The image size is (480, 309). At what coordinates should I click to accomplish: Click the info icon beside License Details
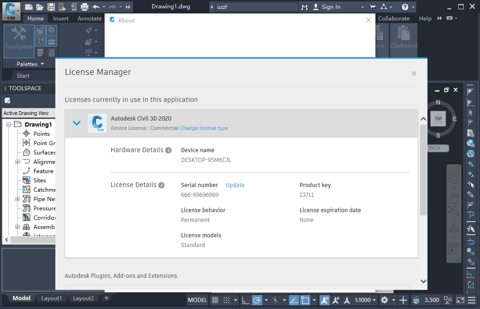[x=161, y=185]
